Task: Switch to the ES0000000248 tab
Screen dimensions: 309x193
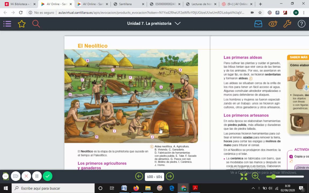Action: [165, 4]
